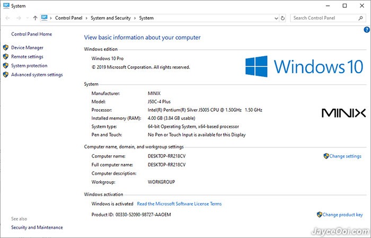This screenshot has width=371, height=238.
Task: Minimize the System window
Action: pos(328,6)
